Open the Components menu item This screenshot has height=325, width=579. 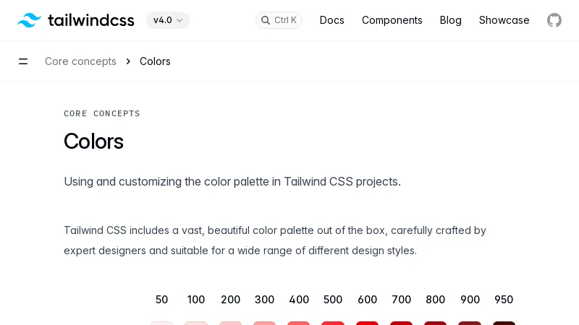point(392,20)
